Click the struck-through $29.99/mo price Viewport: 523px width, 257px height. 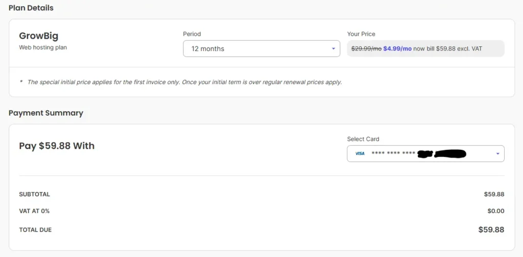[x=366, y=48]
